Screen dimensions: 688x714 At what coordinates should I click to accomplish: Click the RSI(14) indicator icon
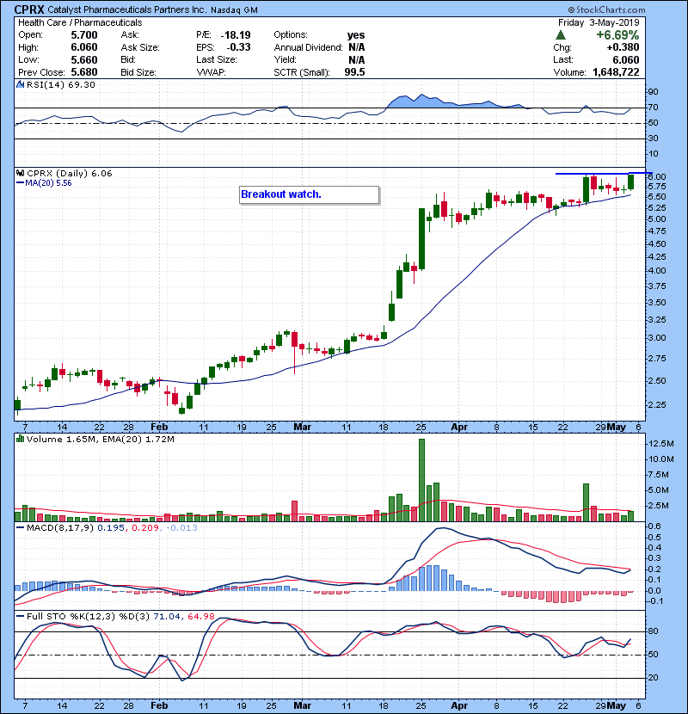click(20, 84)
